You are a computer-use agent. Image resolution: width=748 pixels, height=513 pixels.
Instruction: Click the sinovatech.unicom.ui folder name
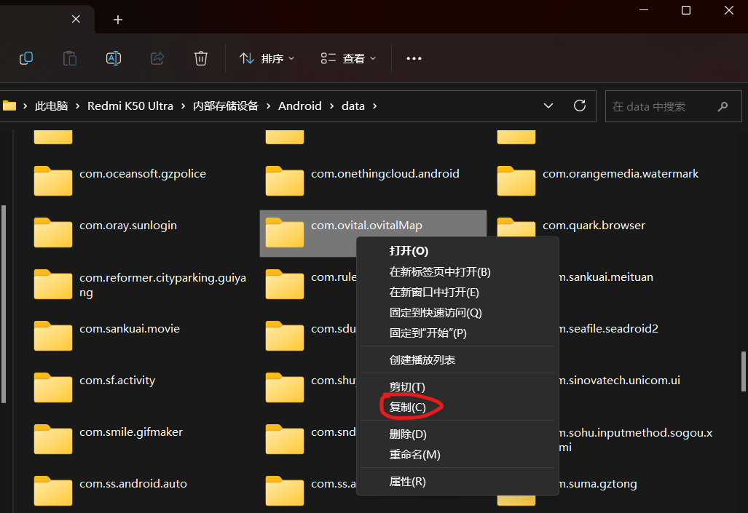(x=619, y=381)
